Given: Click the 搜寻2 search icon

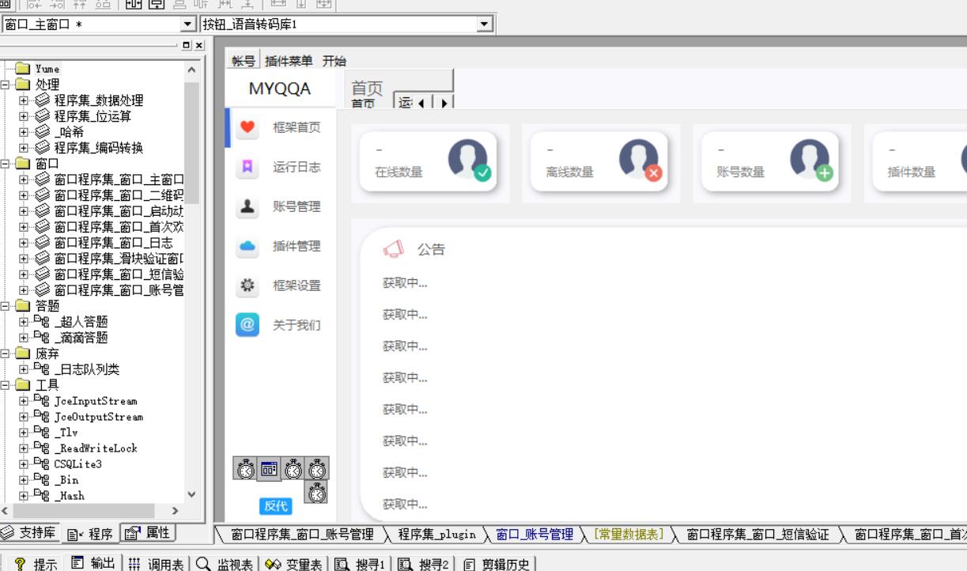Looking at the screenshot, I should tap(406, 564).
